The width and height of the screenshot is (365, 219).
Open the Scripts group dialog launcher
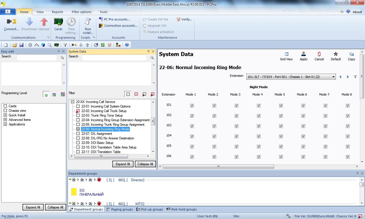(x=94, y=38)
